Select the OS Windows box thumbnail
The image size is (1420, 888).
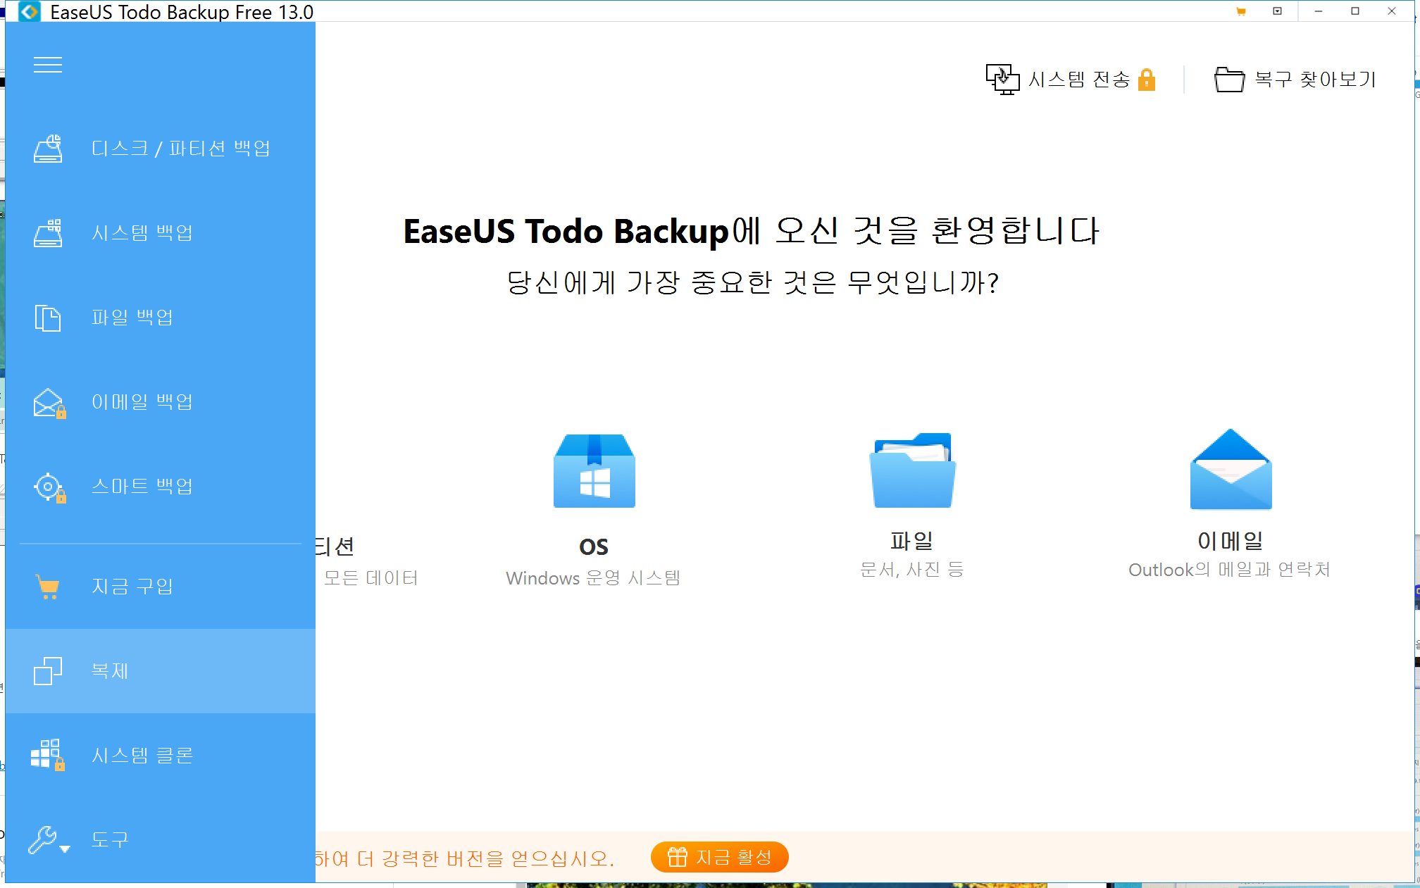pyautogui.click(x=594, y=470)
